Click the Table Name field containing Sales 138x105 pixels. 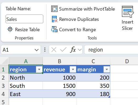tap(24, 19)
